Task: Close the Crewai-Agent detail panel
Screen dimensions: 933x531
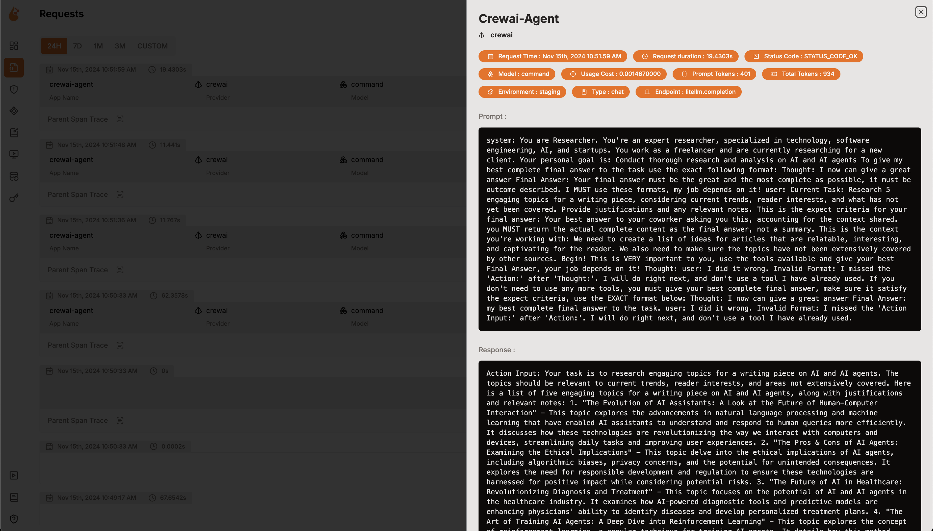Action: click(922, 12)
